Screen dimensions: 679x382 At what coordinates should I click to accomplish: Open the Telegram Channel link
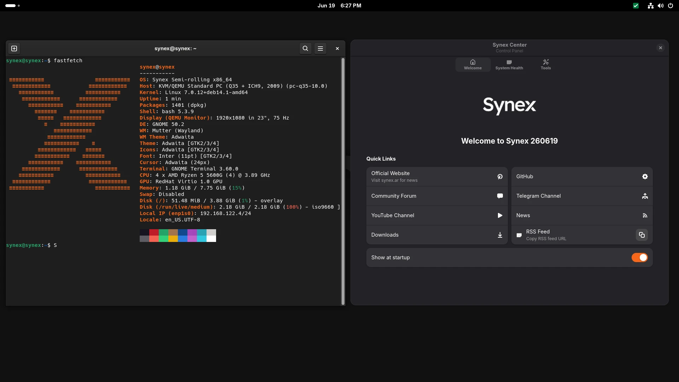[582, 196]
